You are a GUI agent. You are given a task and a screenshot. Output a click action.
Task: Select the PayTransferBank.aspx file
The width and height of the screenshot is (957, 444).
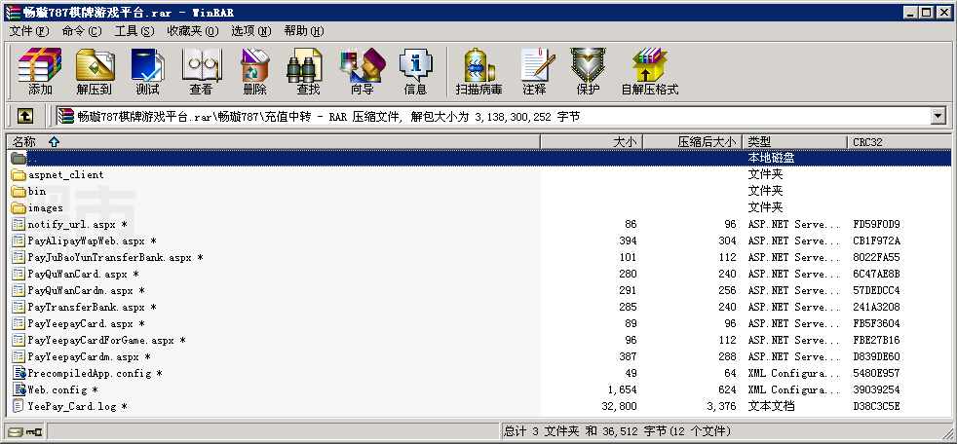coord(93,307)
